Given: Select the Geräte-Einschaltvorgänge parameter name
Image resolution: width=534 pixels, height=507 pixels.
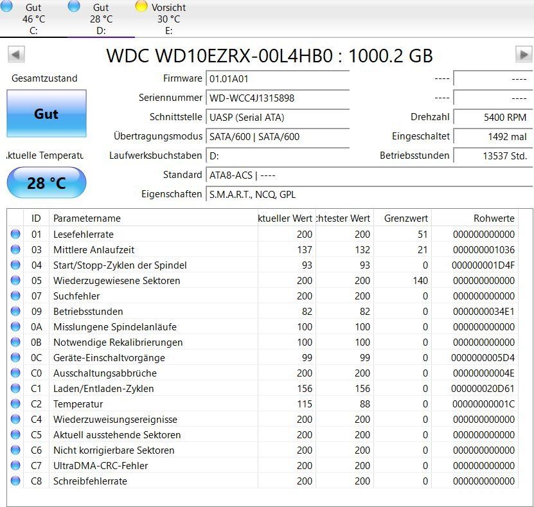Looking at the screenshot, I should (109, 357).
